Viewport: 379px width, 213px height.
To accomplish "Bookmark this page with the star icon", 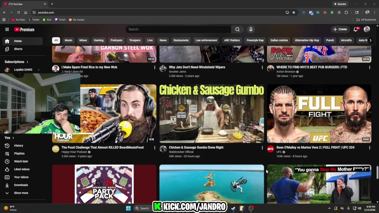I will [294, 12].
